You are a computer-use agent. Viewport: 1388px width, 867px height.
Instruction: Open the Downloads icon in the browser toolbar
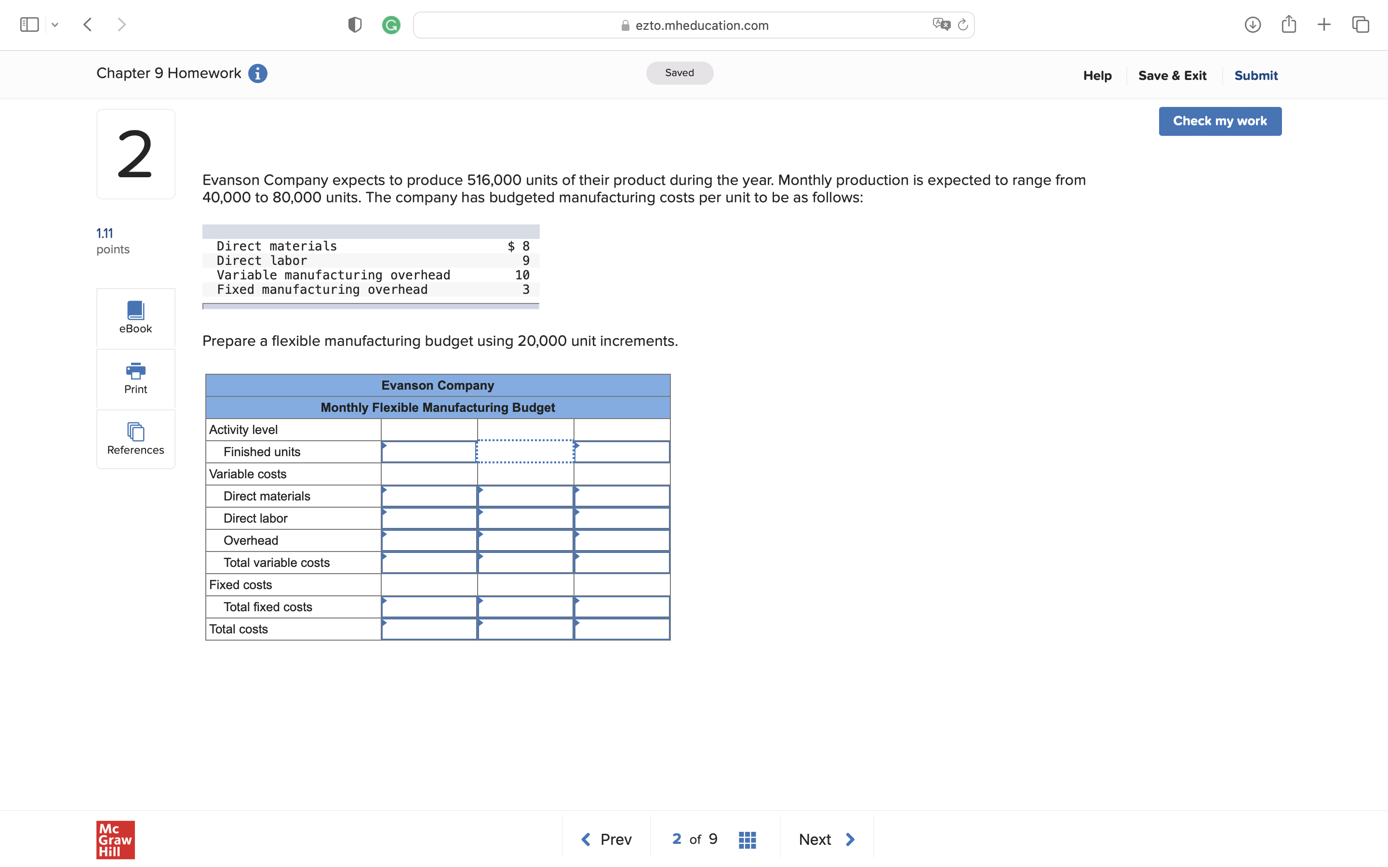coord(1253,24)
